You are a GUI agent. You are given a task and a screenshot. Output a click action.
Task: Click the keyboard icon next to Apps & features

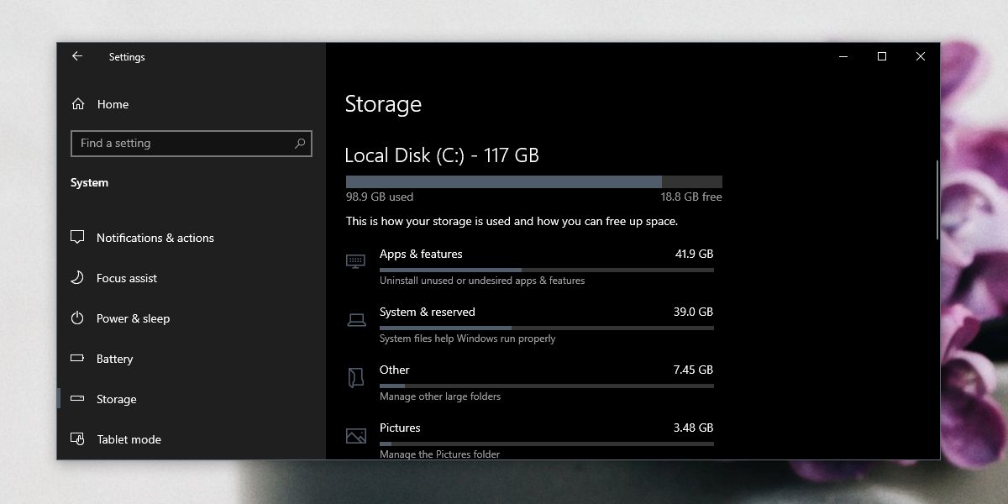pyautogui.click(x=355, y=260)
